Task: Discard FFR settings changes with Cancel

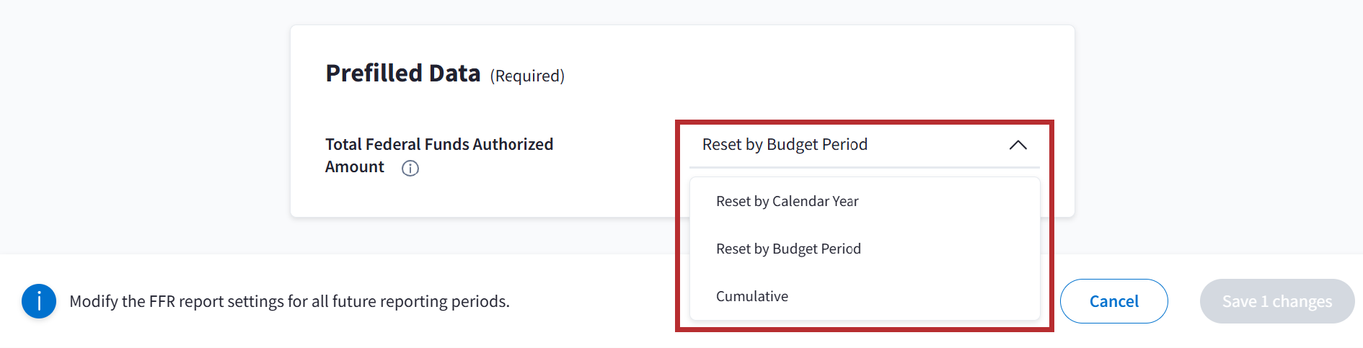Action: point(1113,301)
